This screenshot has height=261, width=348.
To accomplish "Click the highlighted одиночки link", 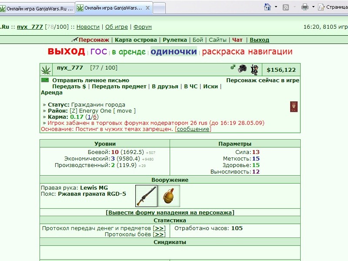I will tap(174, 51).
